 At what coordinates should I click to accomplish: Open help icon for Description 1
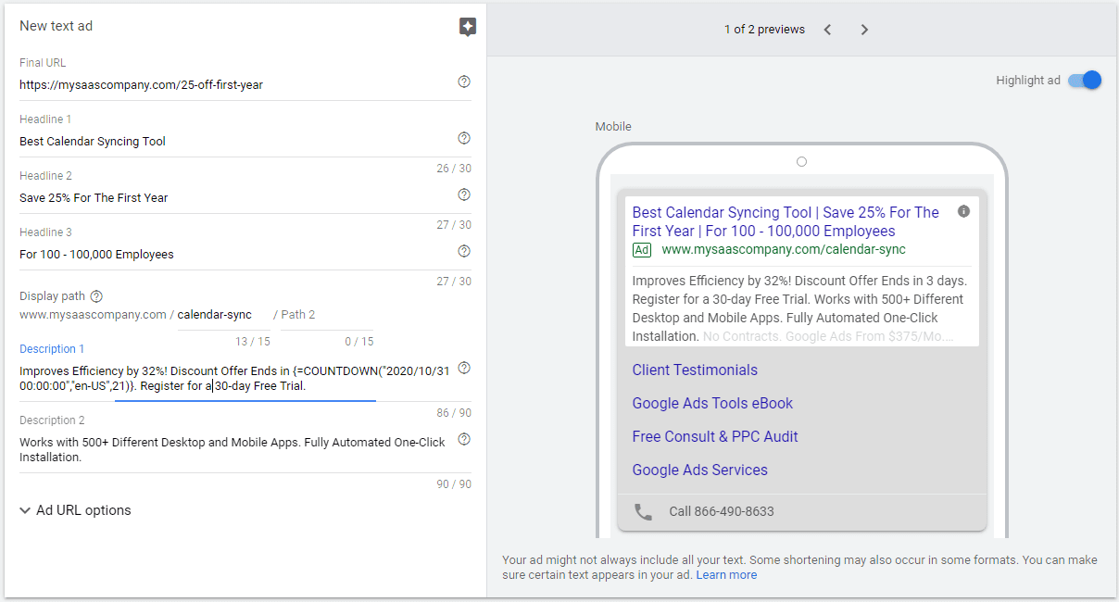(464, 368)
